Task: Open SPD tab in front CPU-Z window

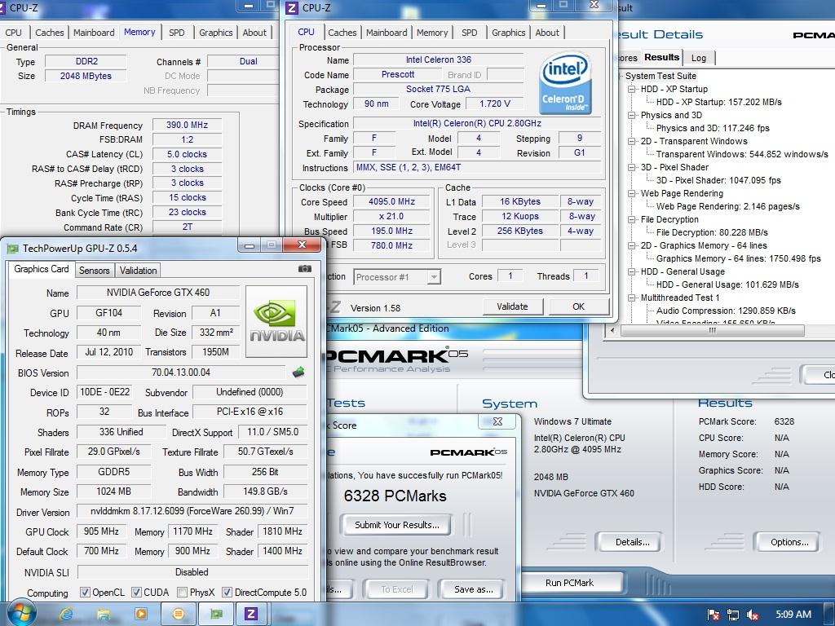Action: (469, 33)
